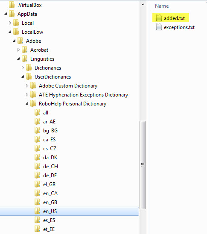Expand the Adobe Custom Dictionary node
Viewport: 207px width, 234px height.
(27, 86)
